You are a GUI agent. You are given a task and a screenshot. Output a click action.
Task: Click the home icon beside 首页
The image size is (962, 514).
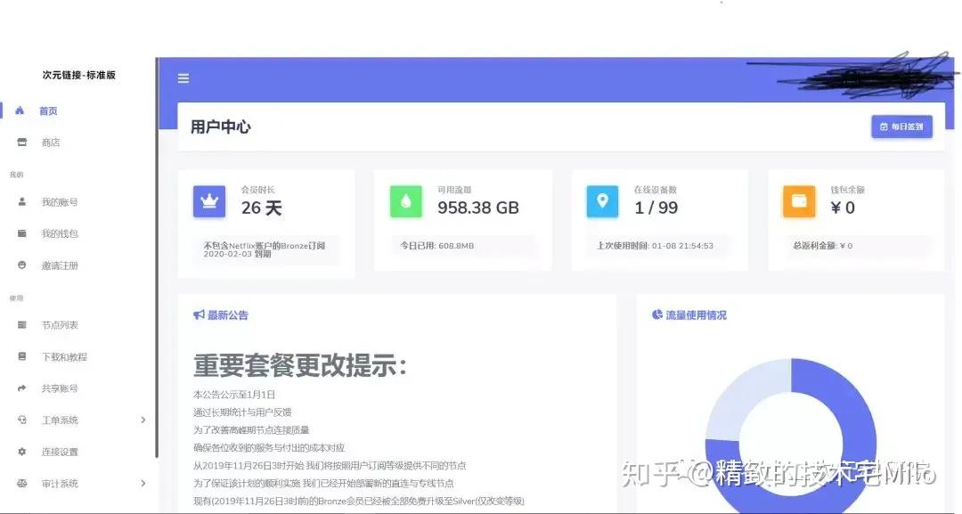coord(20,110)
